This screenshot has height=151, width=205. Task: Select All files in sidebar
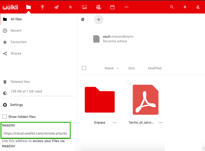pyautogui.click(x=16, y=19)
